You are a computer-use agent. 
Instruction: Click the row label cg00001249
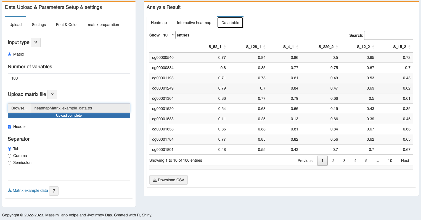tap(163, 88)
